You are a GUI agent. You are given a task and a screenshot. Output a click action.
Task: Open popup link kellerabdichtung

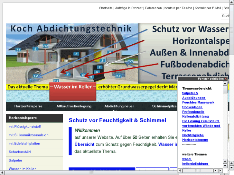196,164
